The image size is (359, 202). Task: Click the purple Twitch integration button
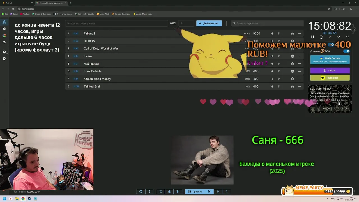330,70
